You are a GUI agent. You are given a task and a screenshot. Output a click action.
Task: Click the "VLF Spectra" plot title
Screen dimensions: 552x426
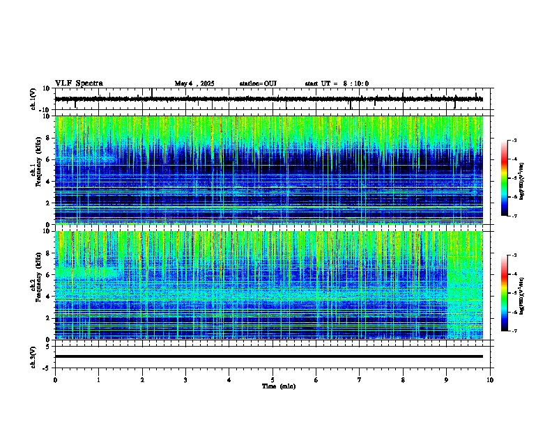[79, 84]
